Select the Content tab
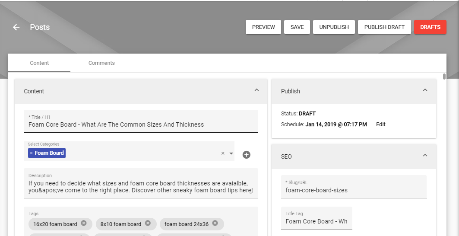This screenshot has height=236, width=459. [x=39, y=63]
